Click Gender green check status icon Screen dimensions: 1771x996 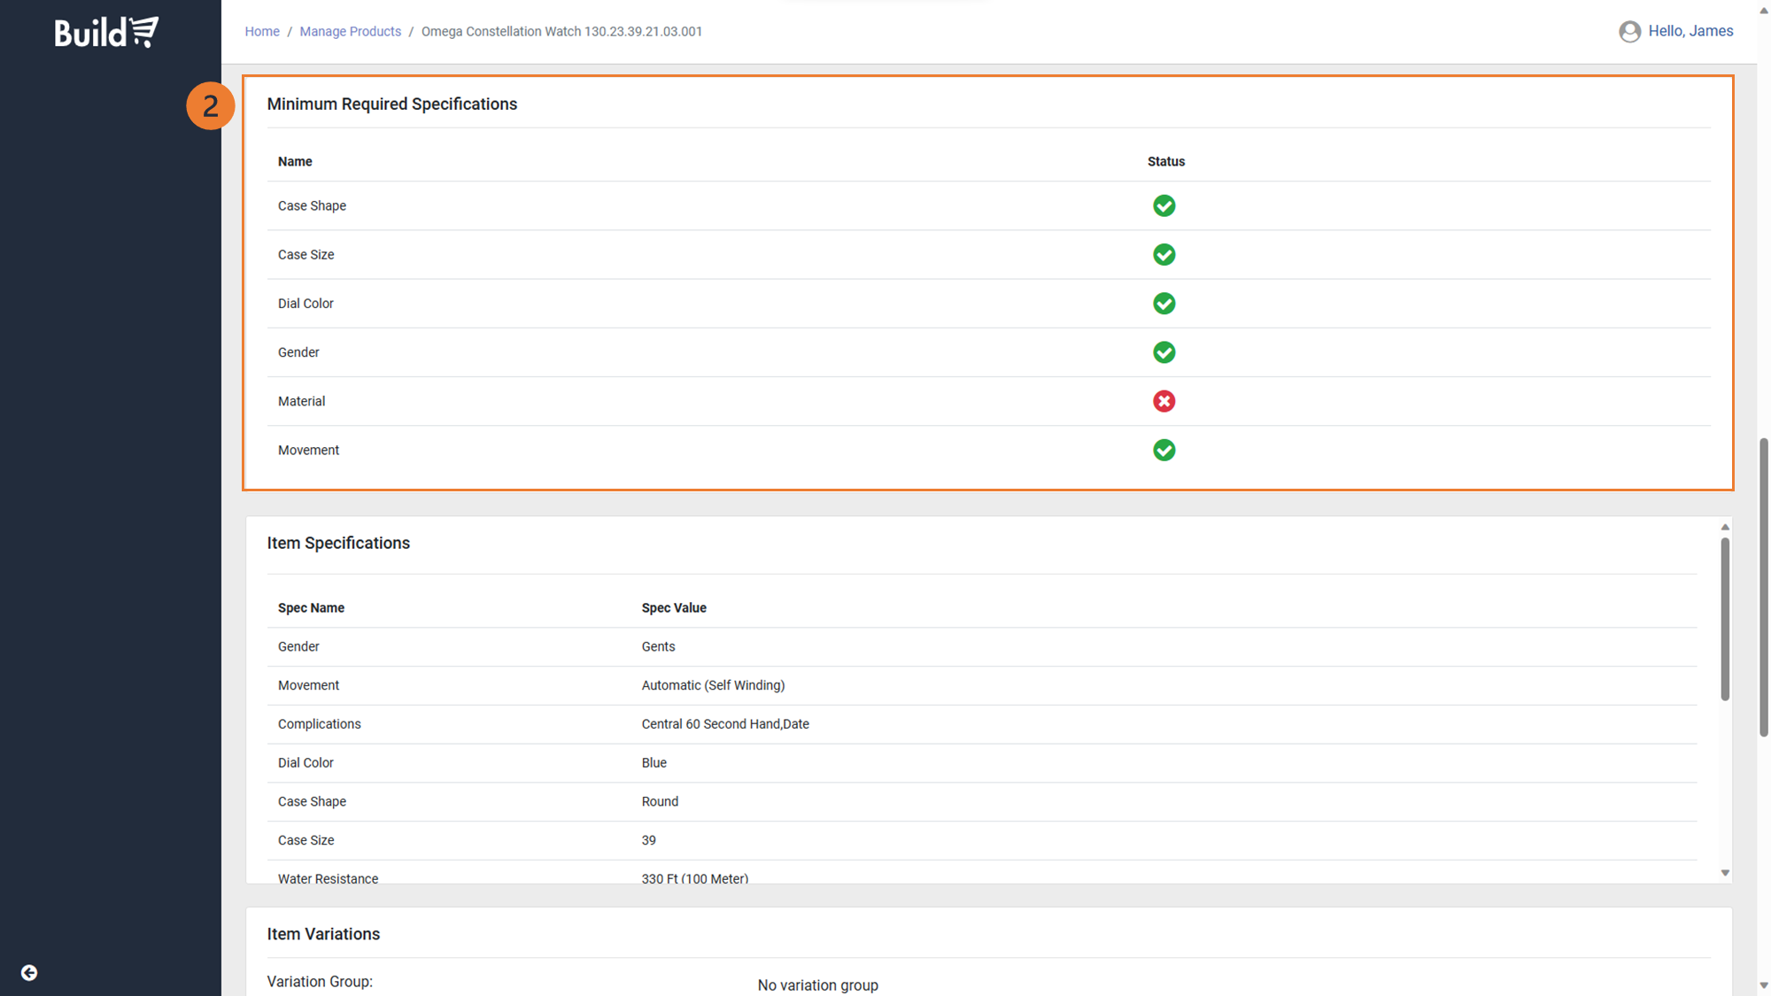tap(1164, 352)
